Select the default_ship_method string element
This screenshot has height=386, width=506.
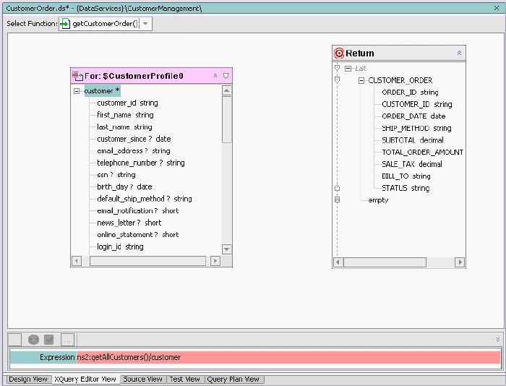(145, 199)
